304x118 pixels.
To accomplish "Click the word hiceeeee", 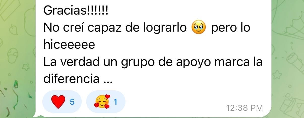I will pos(69,45).
